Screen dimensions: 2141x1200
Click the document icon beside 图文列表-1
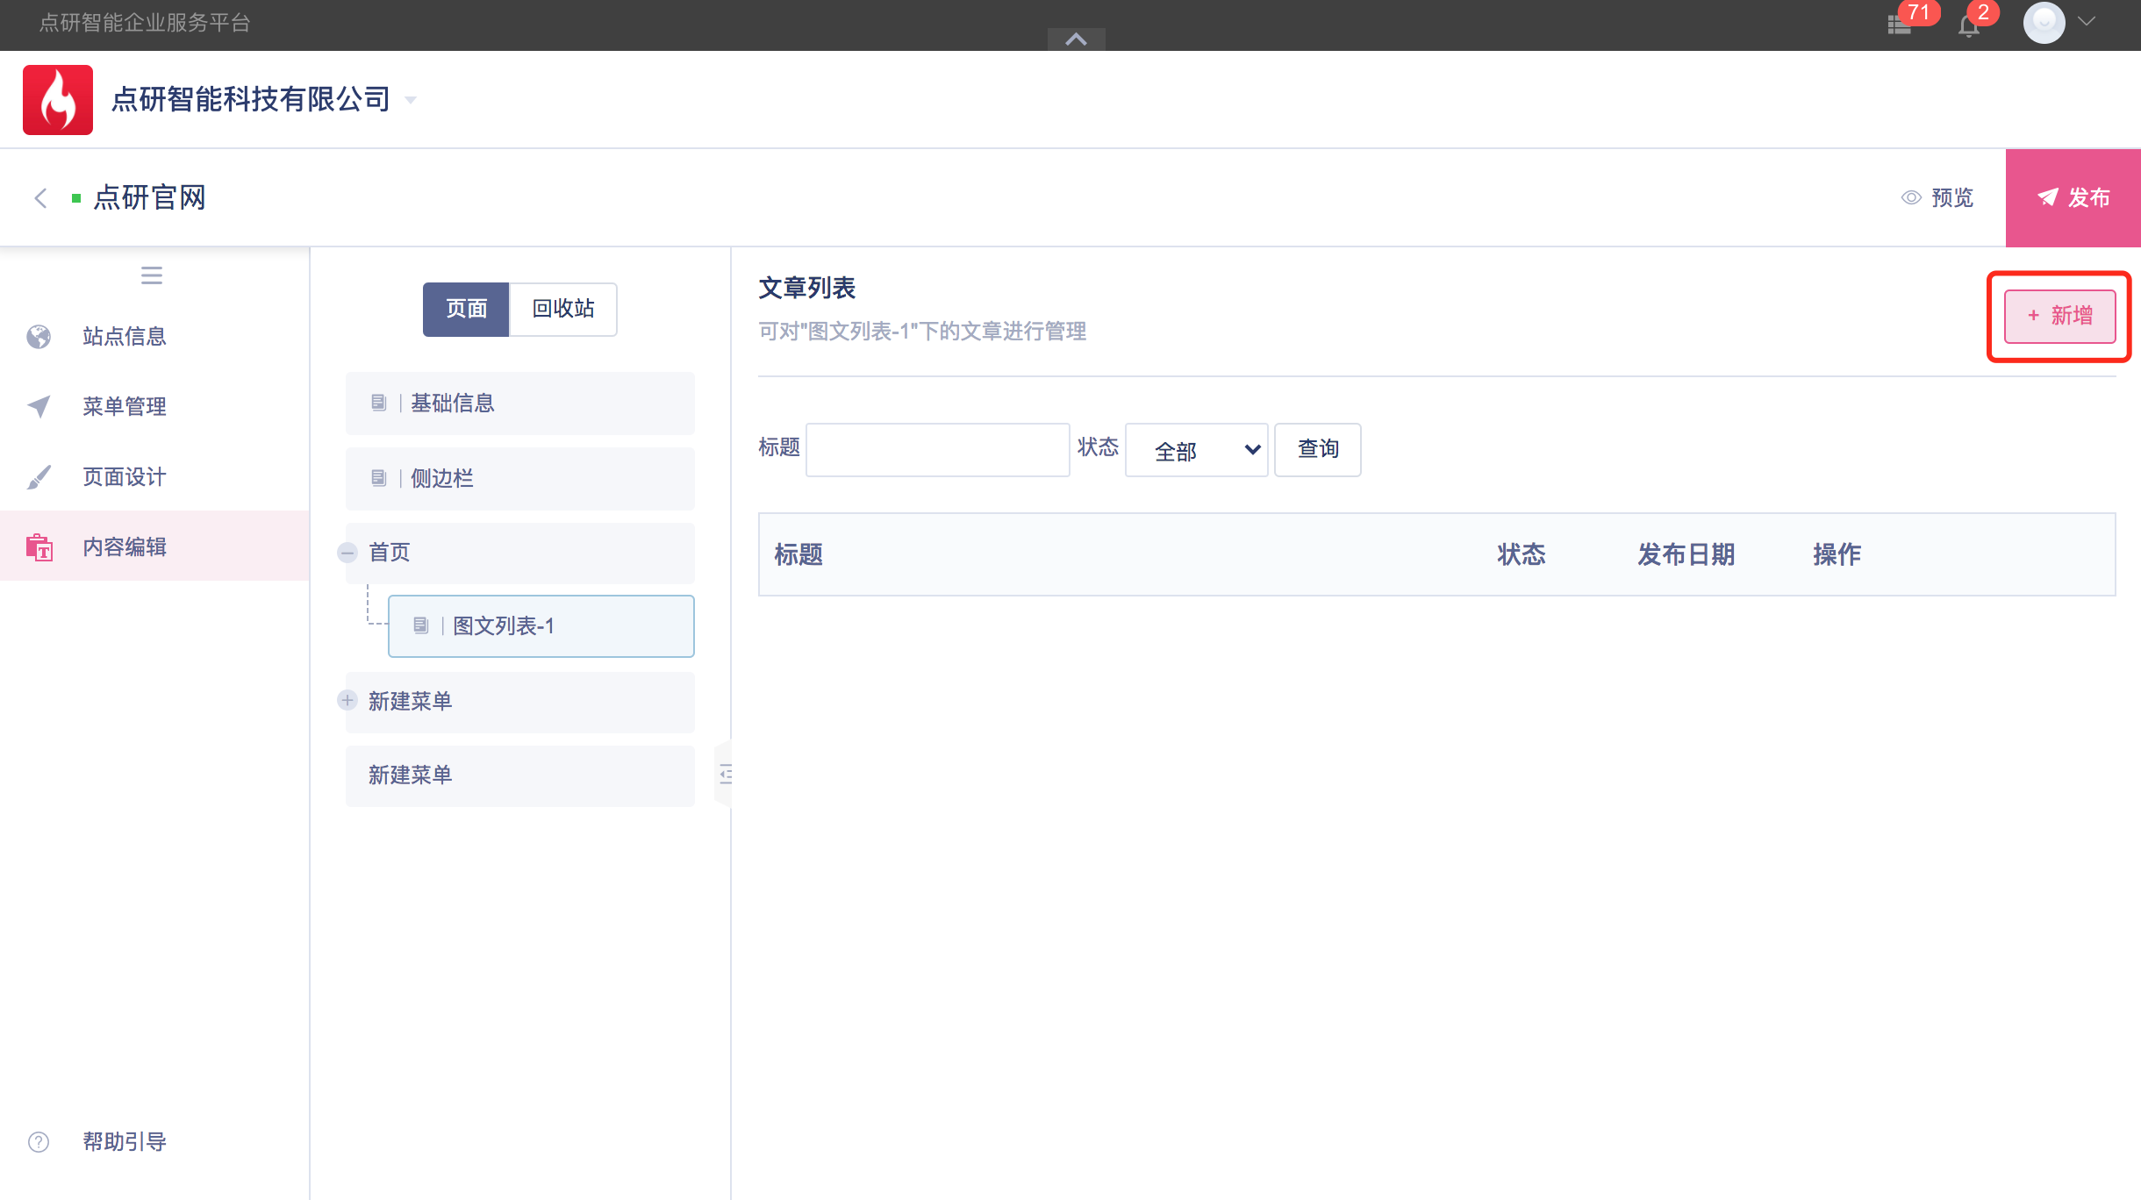tap(420, 625)
